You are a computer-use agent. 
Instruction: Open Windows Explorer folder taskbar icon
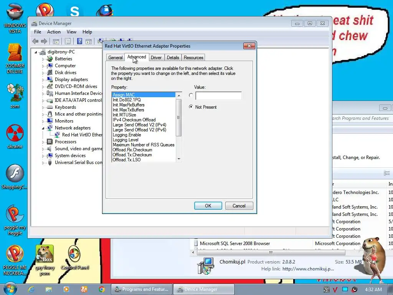pyautogui.click(x=49, y=289)
